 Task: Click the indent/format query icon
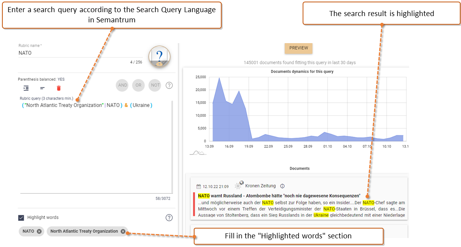(26, 88)
